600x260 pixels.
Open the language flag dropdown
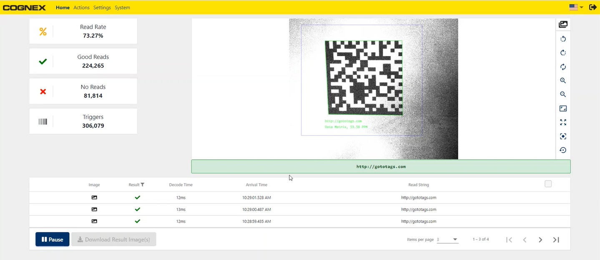(576, 7)
